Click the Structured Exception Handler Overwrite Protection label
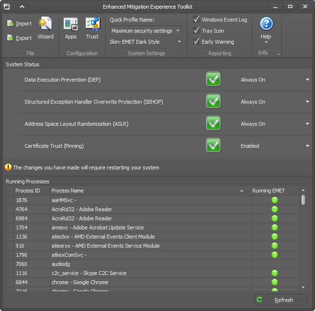The height and width of the screenshot is (311, 315). (x=94, y=102)
